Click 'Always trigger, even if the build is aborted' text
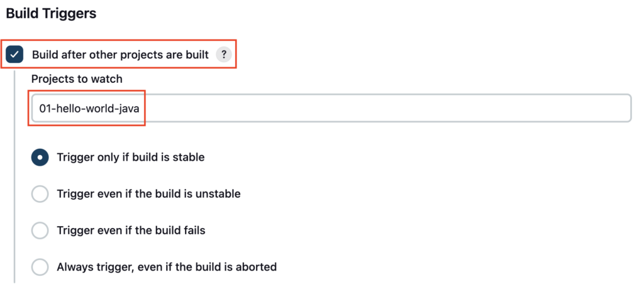The height and width of the screenshot is (287, 644). pyautogui.click(x=167, y=268)
